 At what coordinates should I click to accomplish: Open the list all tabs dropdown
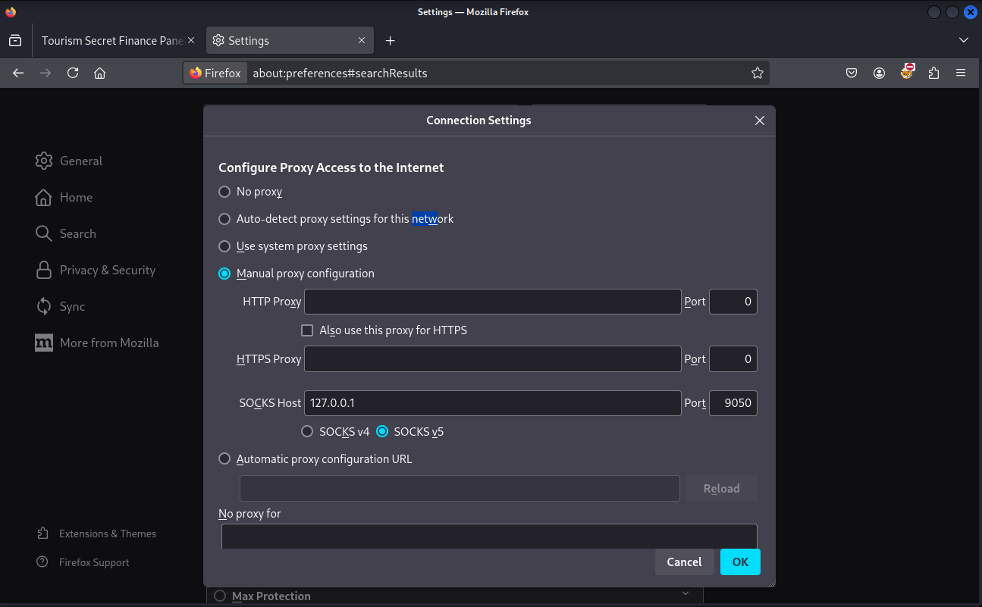click(x=963, y=40)
